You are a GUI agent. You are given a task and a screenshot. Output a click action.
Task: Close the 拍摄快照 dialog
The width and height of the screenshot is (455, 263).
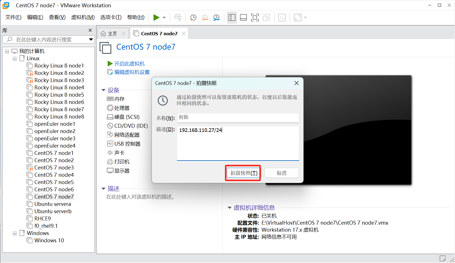click(297, 83)
